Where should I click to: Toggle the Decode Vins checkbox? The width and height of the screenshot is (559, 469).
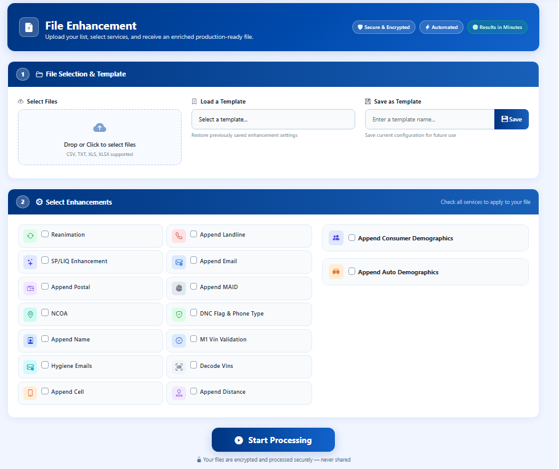click(x=193, y=365)
